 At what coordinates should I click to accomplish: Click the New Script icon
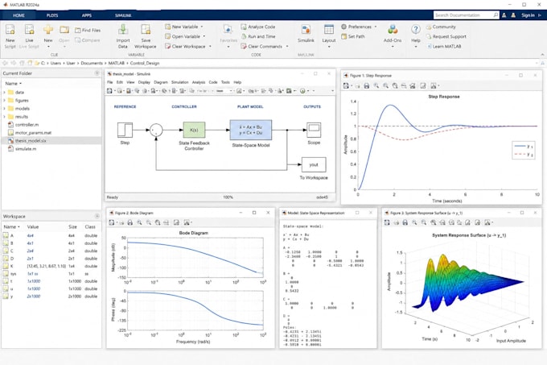click(10, 31)
